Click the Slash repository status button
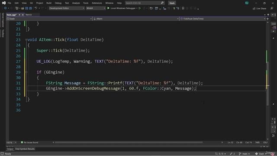This screenshot has width=277, height=156. click(x=261, y=154)
